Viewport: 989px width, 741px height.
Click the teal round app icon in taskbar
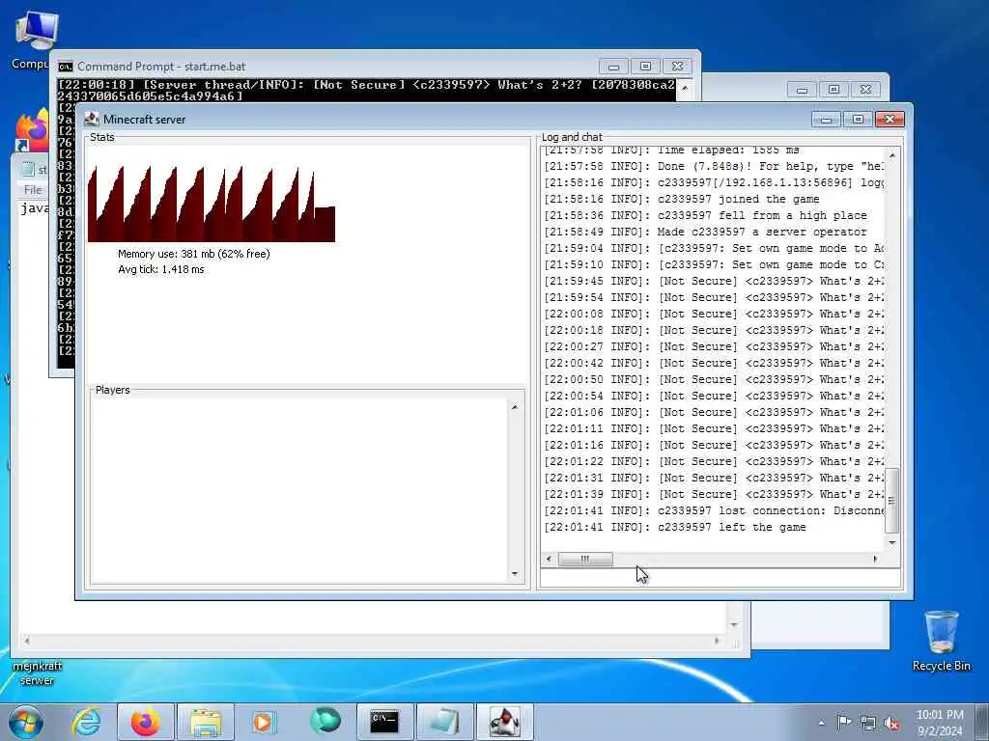point(325,721)
